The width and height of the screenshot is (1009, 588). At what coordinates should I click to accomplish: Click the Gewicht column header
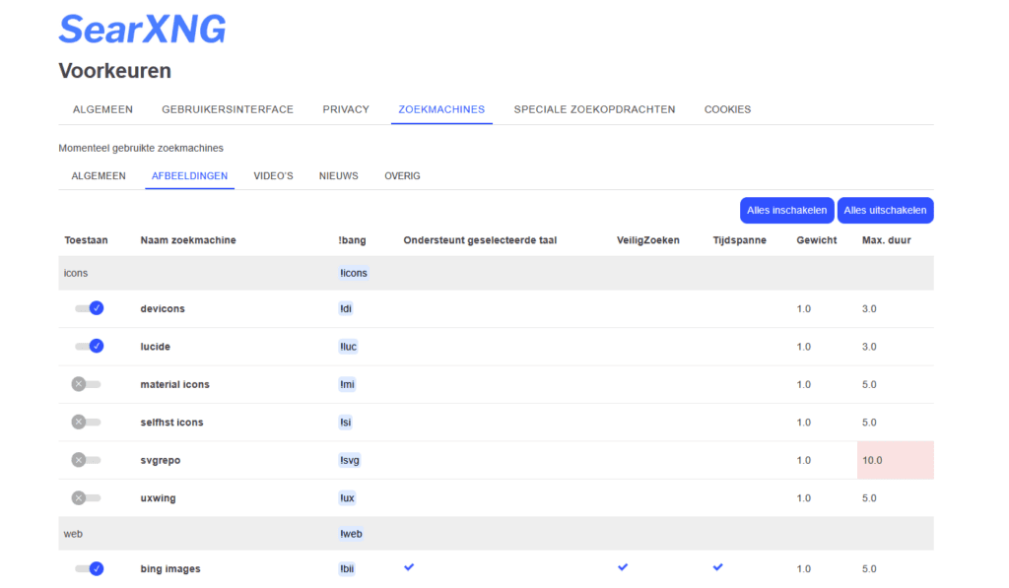(817, 240)
